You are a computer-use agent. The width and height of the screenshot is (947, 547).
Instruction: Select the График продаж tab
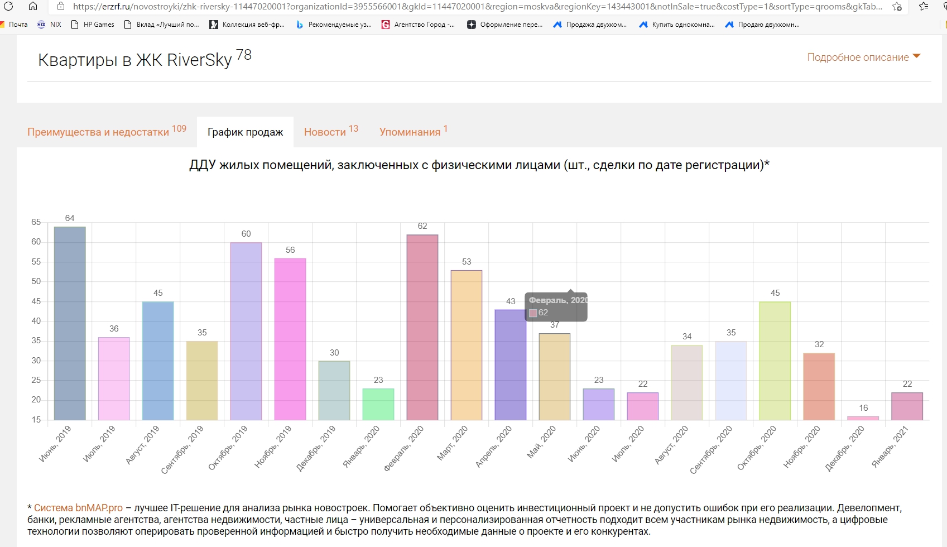click(x=245, y=132)
